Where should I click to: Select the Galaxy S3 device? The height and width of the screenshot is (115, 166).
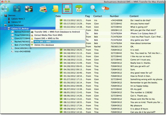[x=16, y=22]
